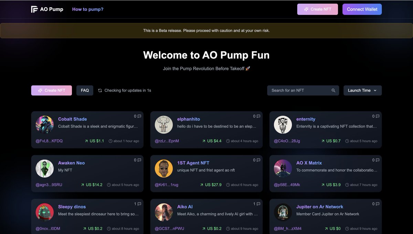Open 1ST Agent NFT avatar image

click(x=164, y=168)
